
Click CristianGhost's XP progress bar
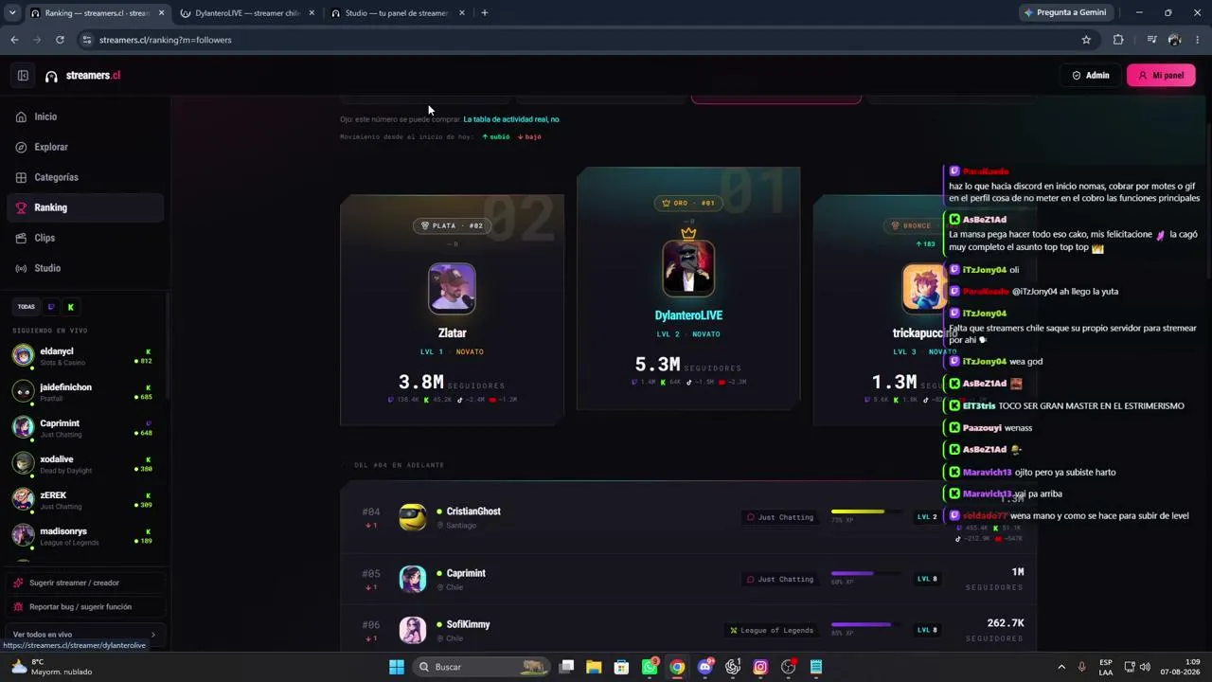click(x=865, y=511)
